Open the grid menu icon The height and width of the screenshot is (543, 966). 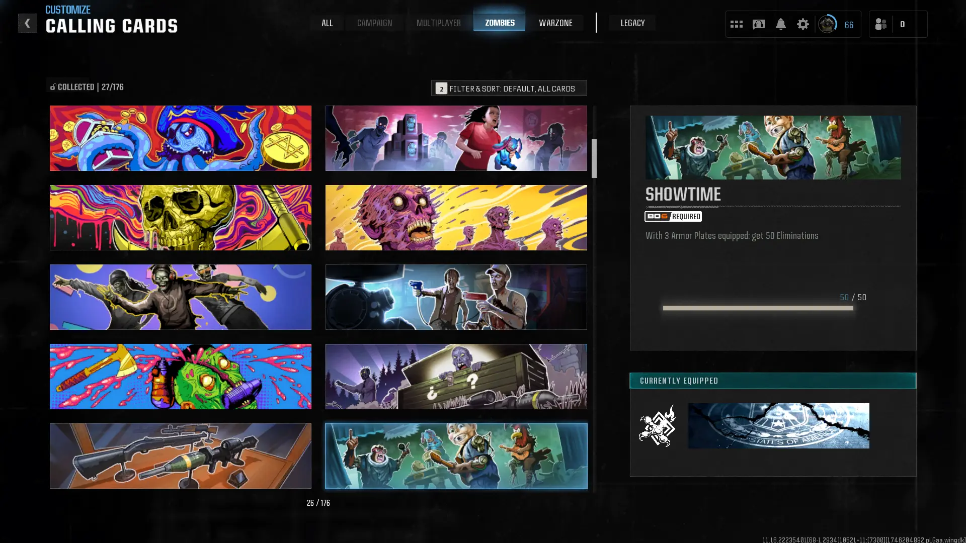click(736, 24)
